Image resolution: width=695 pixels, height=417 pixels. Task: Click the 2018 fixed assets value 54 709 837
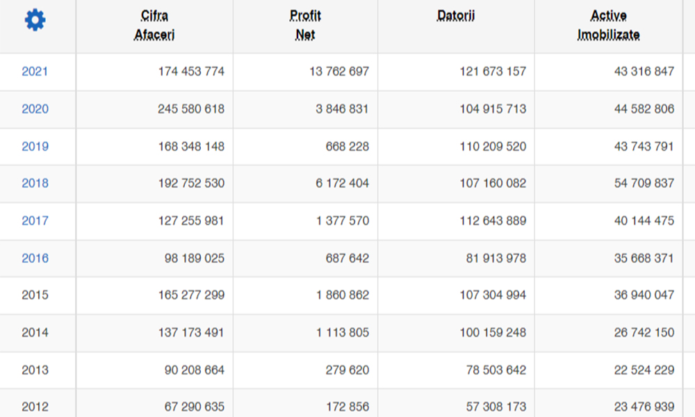point(644,183)
